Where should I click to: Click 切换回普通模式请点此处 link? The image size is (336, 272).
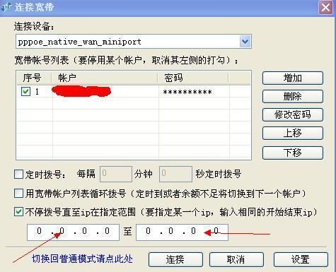coord(82,259)
